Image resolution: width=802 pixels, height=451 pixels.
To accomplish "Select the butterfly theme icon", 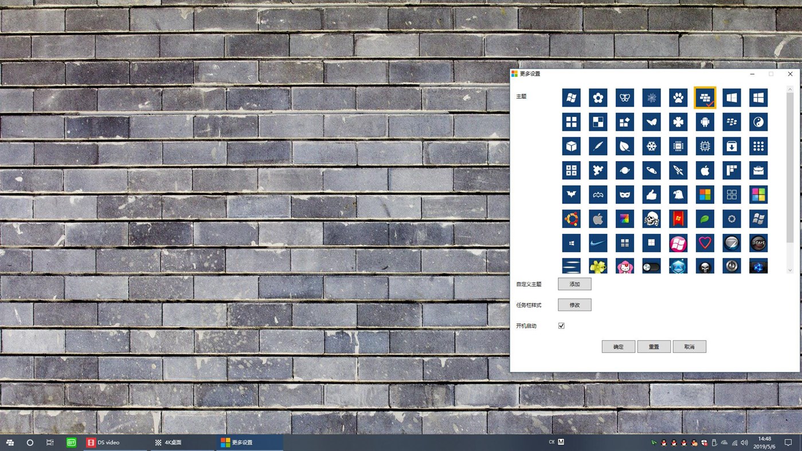I will pyautogui.click(x=625, y=97).
